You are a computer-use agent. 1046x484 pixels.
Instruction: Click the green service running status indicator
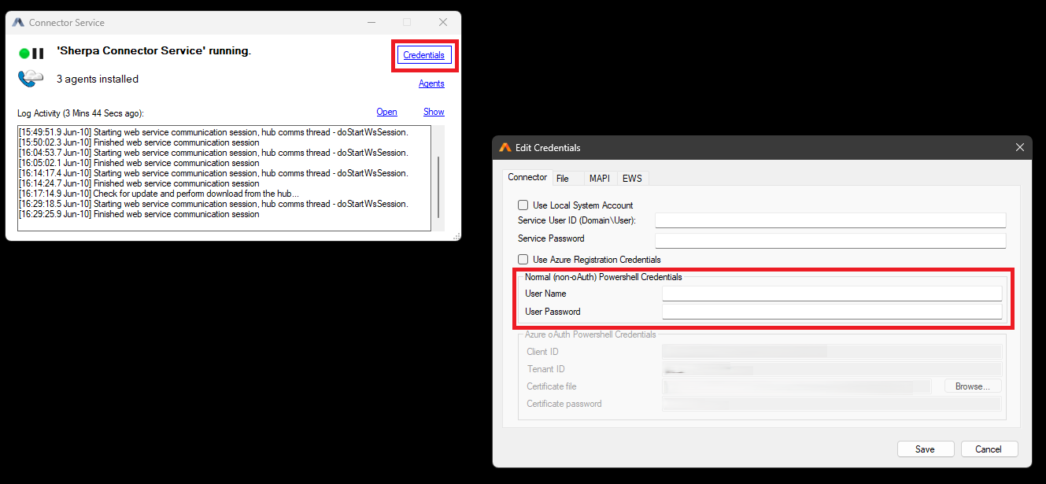(24, 54)
